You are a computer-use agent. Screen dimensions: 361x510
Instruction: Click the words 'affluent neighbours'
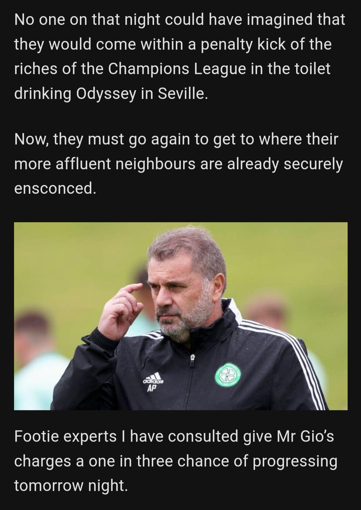coord(125,164)
